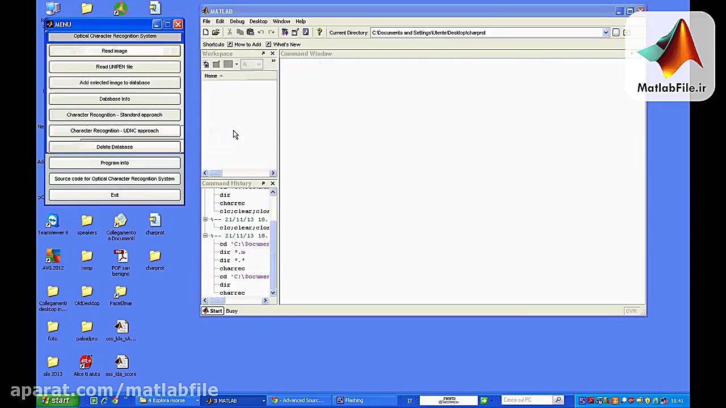Screen dimensions: 726x408
Task: Click the browse for folder button
Action: tap(616, 32)
